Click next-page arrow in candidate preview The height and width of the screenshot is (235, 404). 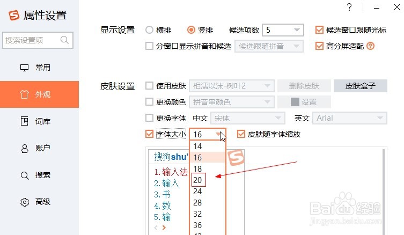[x=164, y=228]
